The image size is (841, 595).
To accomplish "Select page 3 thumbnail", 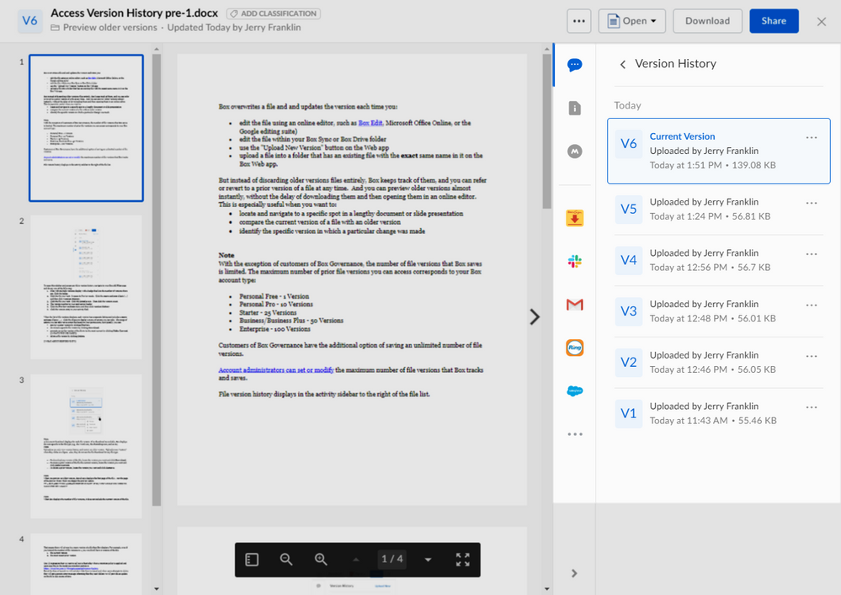I will tap(87, 446).
